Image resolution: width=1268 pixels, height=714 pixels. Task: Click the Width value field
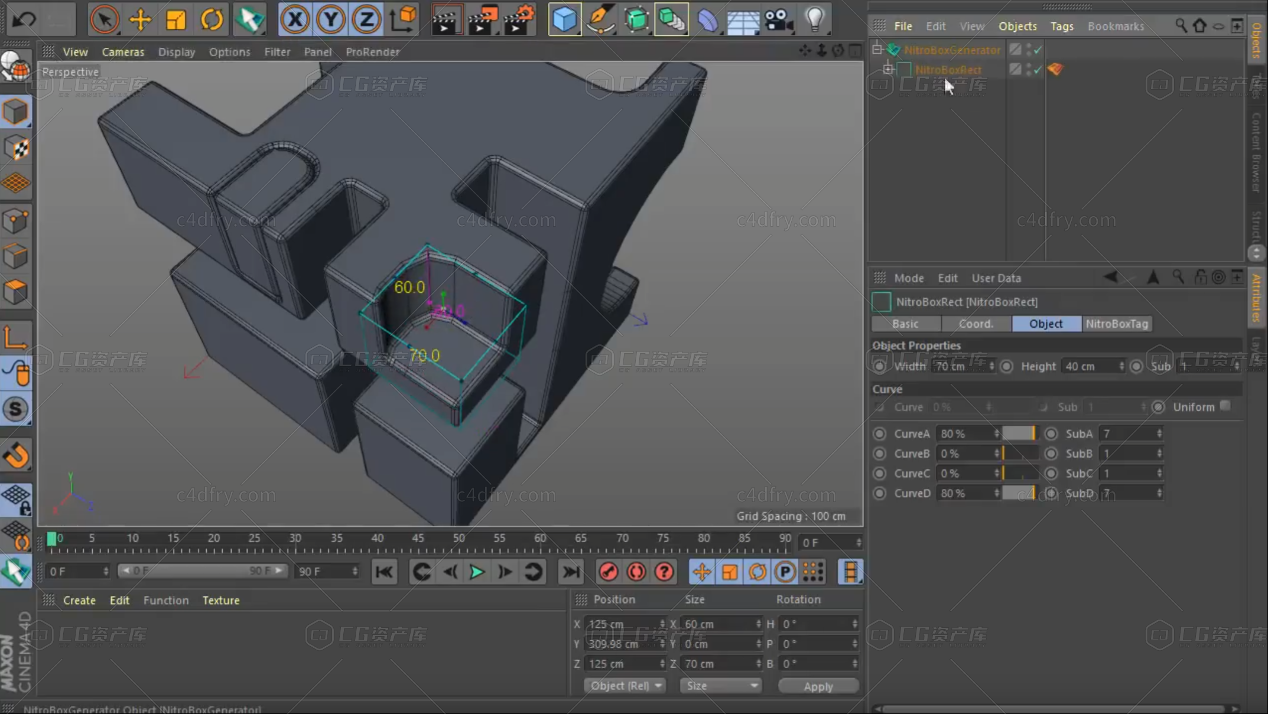point(960,366)
